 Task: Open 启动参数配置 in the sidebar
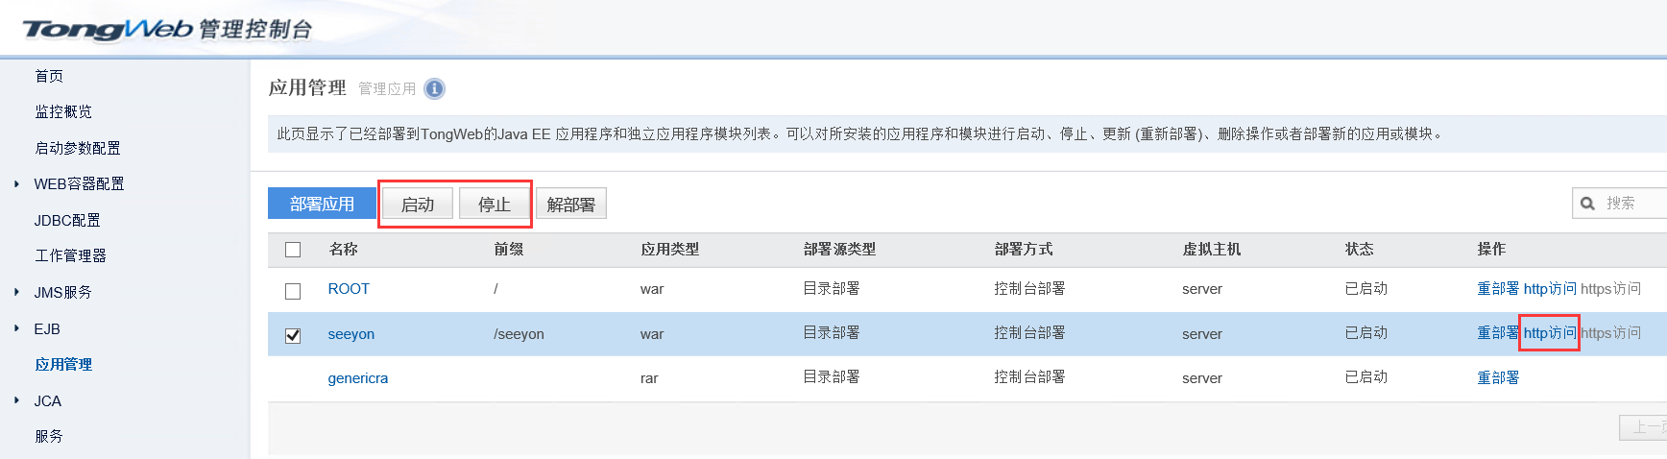pos(78,148)
